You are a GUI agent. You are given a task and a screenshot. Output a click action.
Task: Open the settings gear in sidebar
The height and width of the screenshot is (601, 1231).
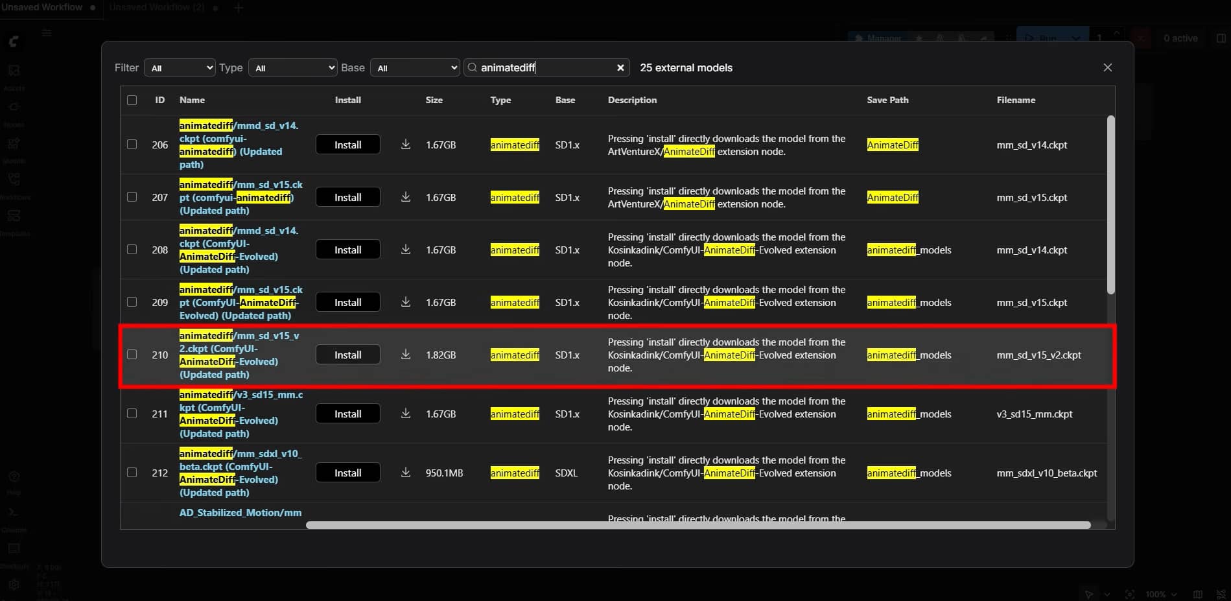(14, 583)
